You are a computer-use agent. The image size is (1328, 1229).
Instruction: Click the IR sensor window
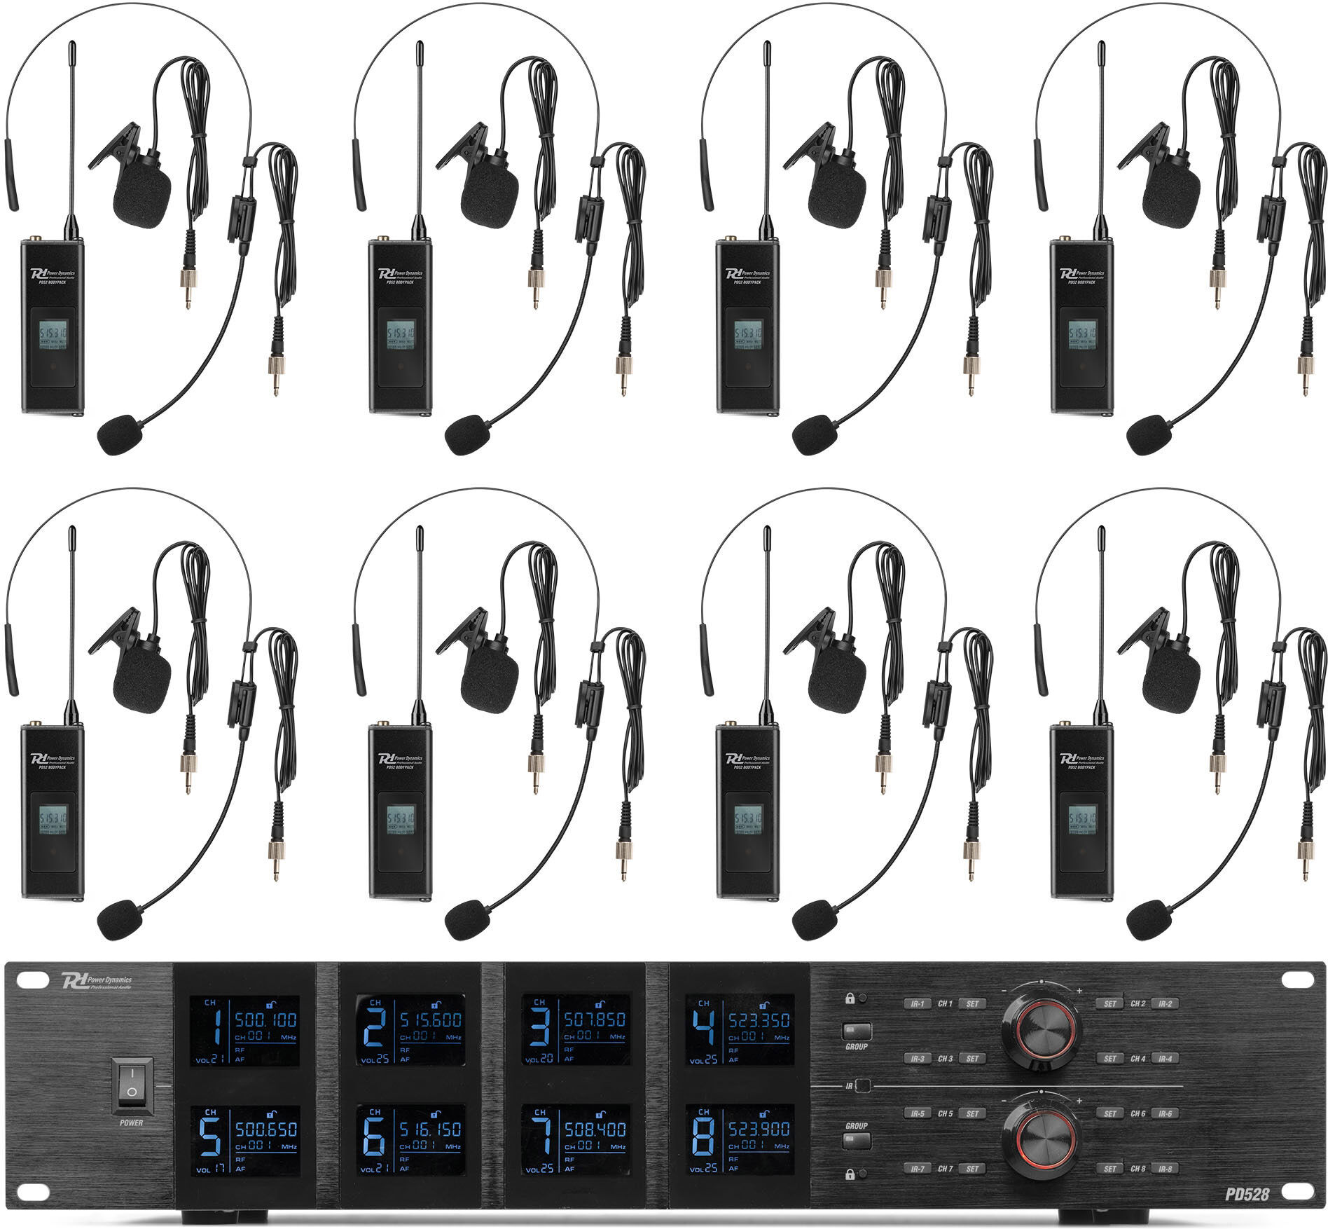[864, 1086]
